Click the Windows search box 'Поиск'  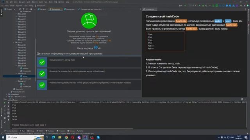[x=25, y=137]
